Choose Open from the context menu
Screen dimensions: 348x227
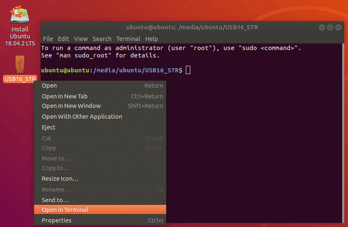100,86
